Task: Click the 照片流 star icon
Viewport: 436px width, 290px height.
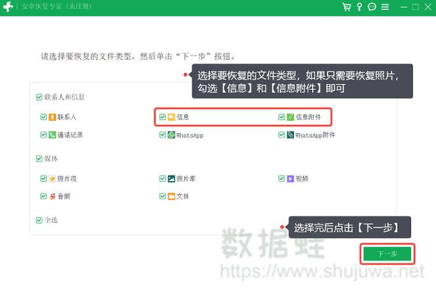Action: [53, 178]
